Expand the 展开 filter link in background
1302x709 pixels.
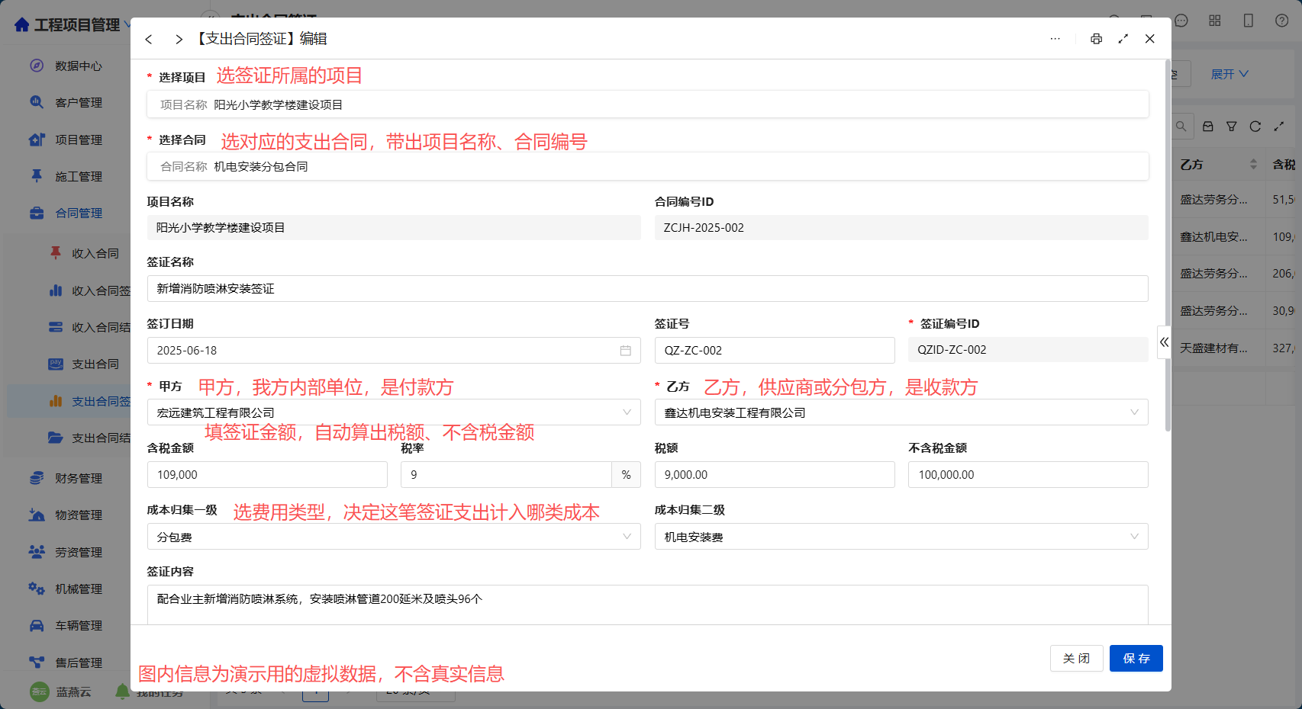pos(1229,74)
